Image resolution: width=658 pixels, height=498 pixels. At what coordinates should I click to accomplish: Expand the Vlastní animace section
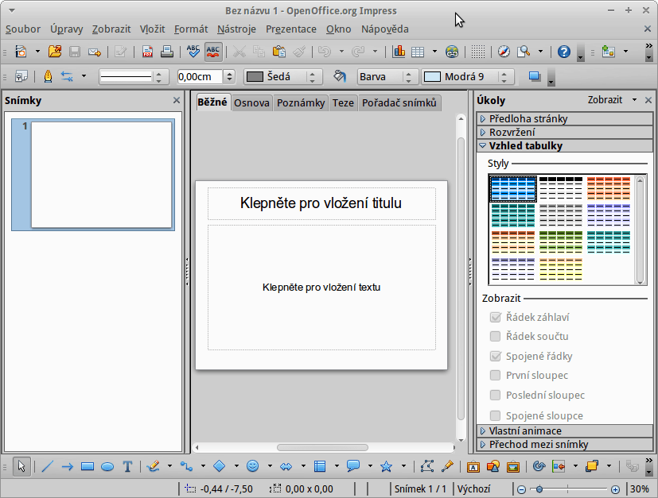(564, 431)
